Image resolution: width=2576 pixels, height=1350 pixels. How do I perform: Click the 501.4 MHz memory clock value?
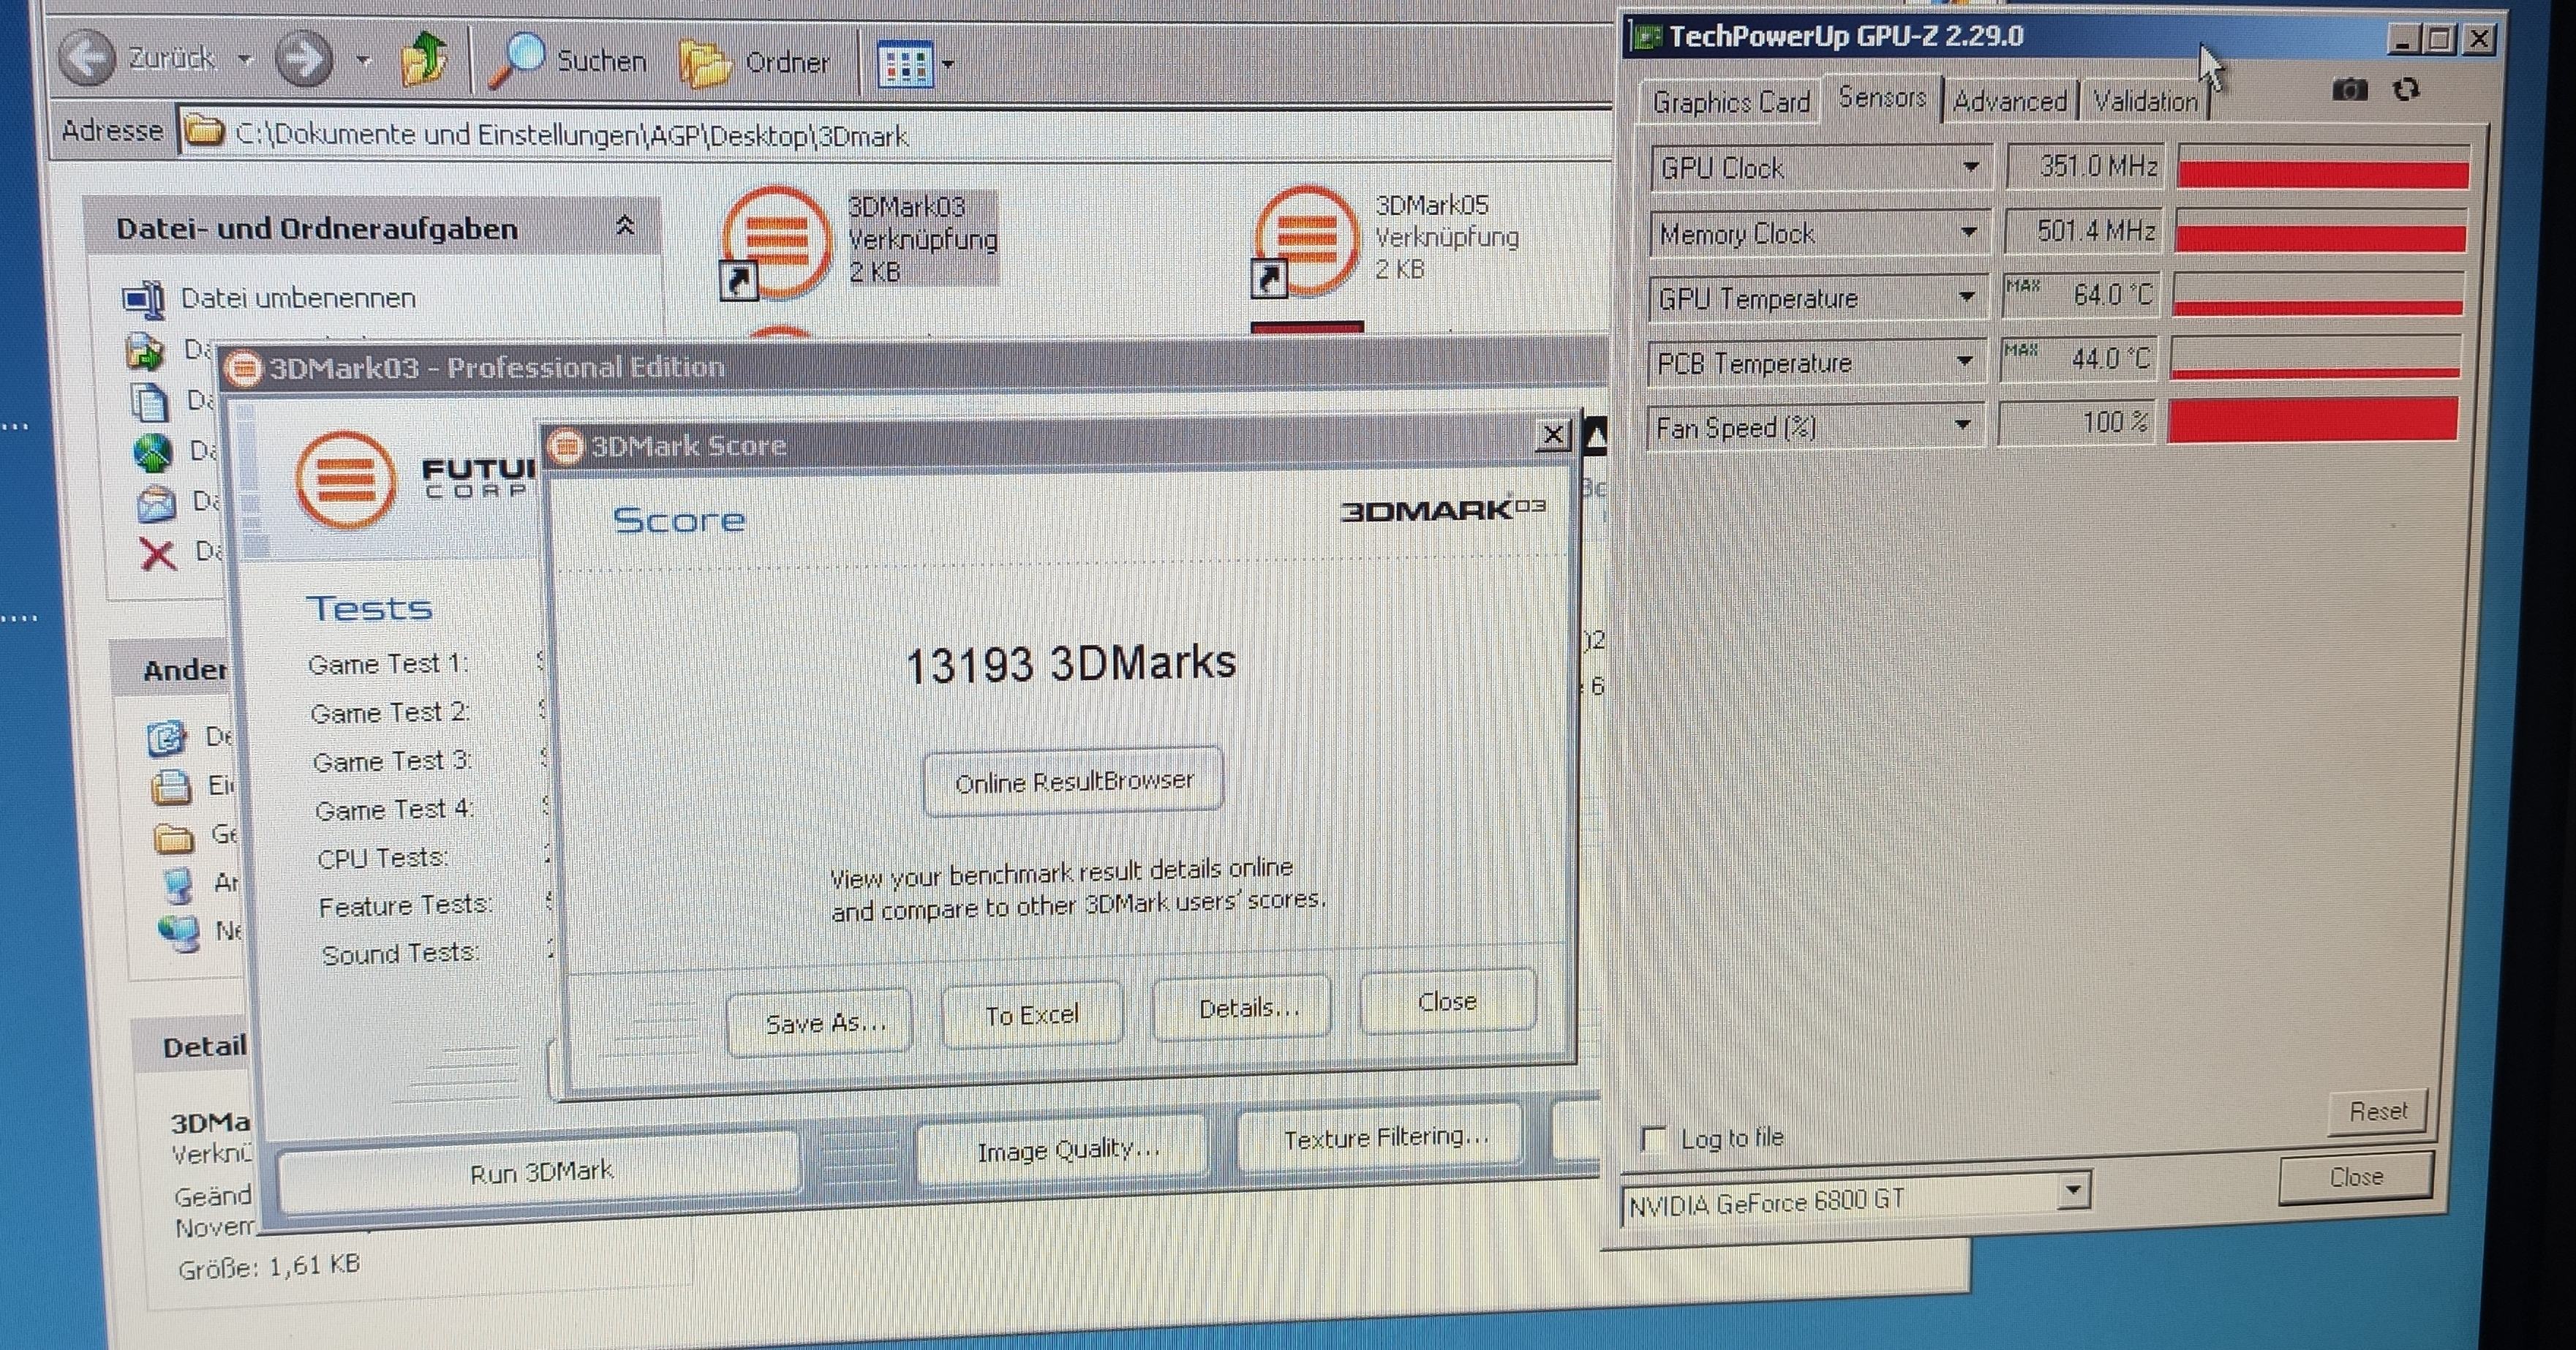click(2084, 231)
